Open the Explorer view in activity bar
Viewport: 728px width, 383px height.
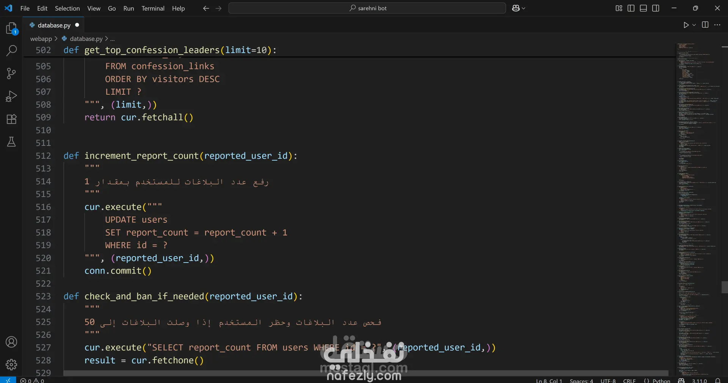click(x=11, y=28)
